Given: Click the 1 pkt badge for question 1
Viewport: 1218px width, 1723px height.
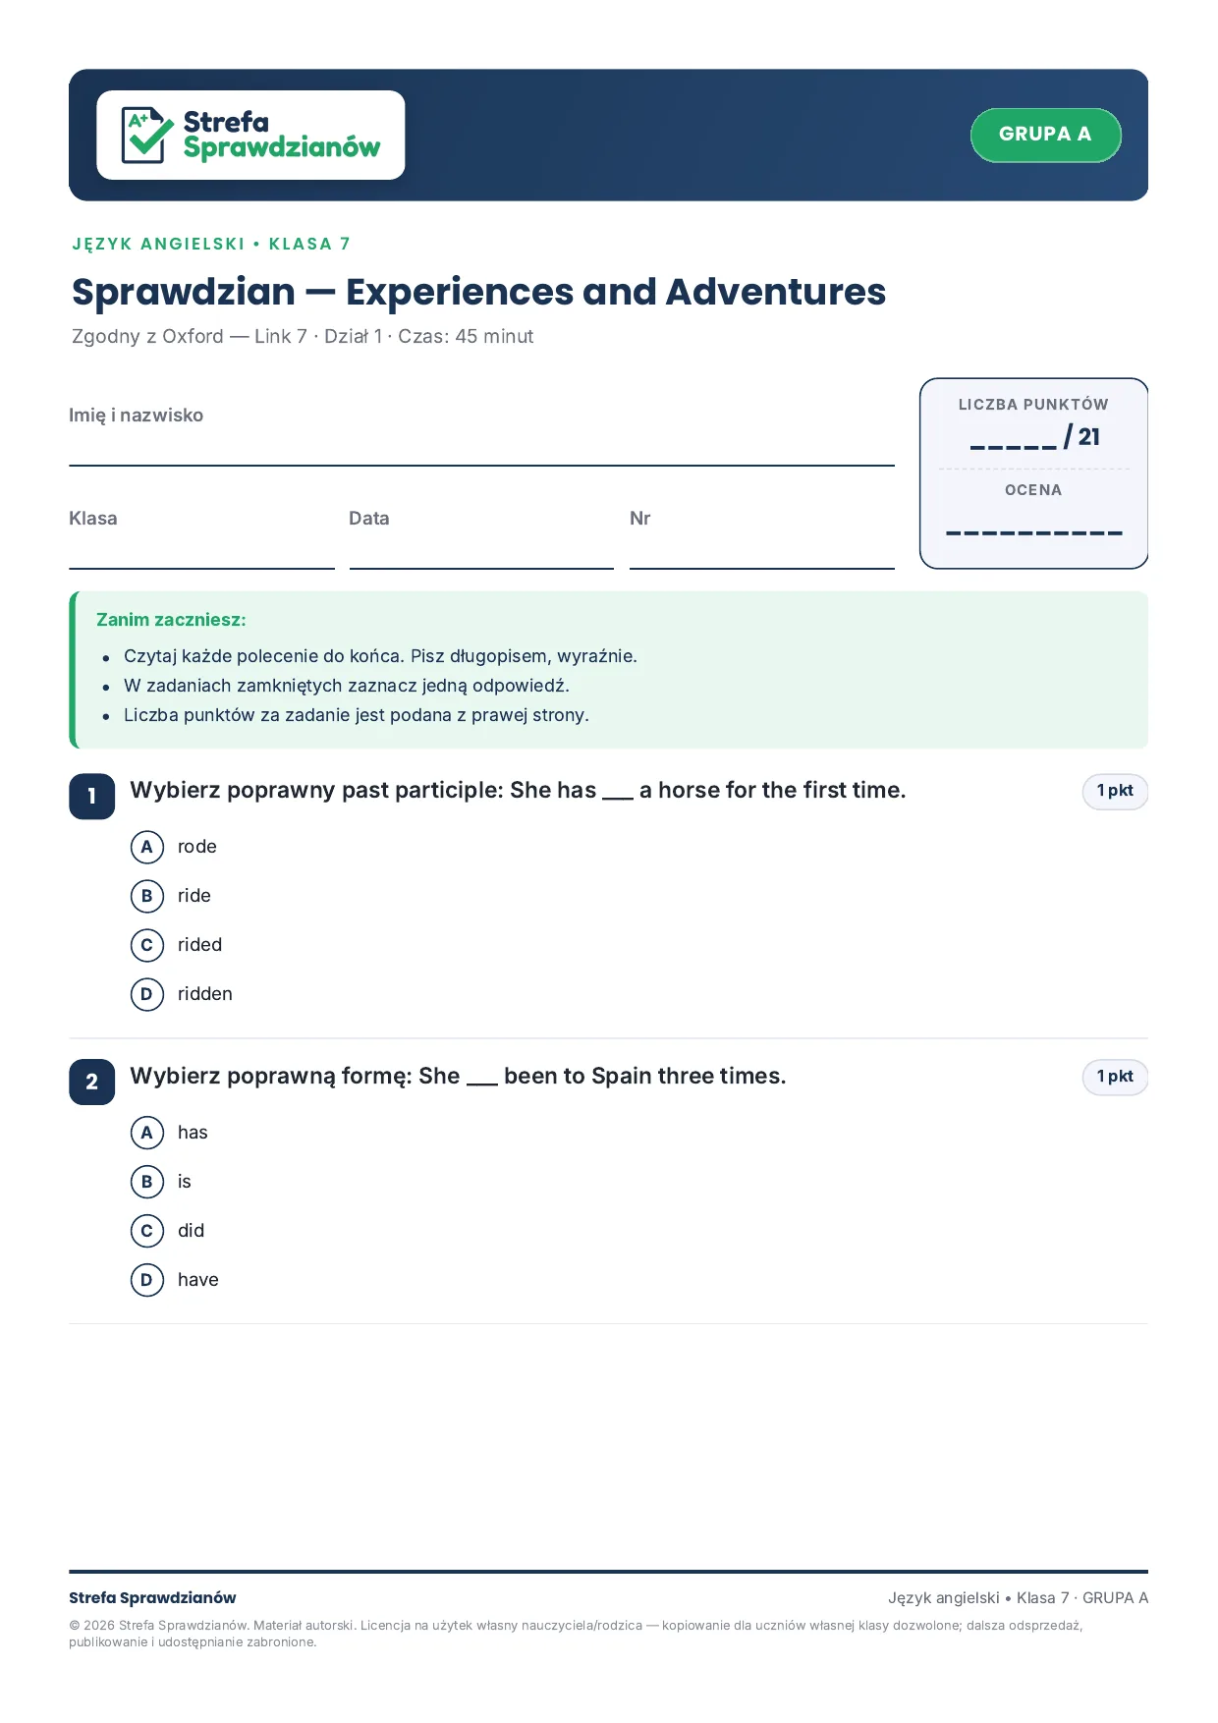Looking at the screenshot, I should (1115, 791).
